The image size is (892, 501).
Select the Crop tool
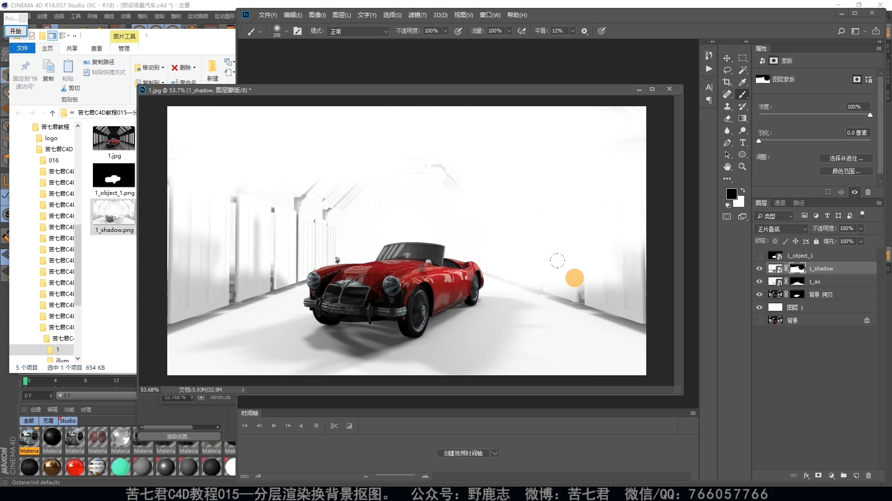727,82
